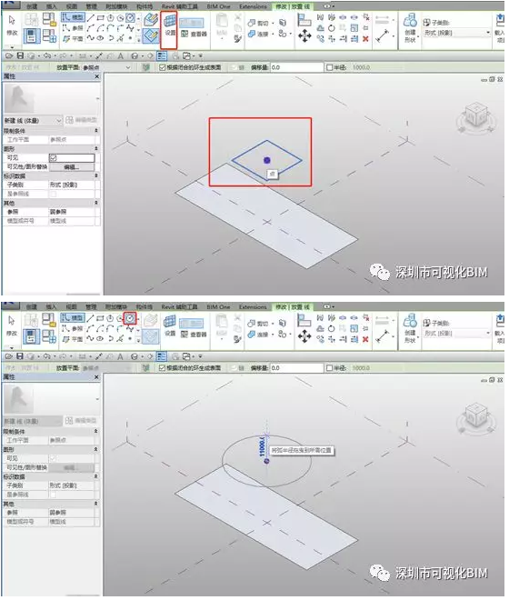Viewport: 509px width, 600px height.
Task: Select 修改 arrow tool in upper window
Action: [12, 25]
